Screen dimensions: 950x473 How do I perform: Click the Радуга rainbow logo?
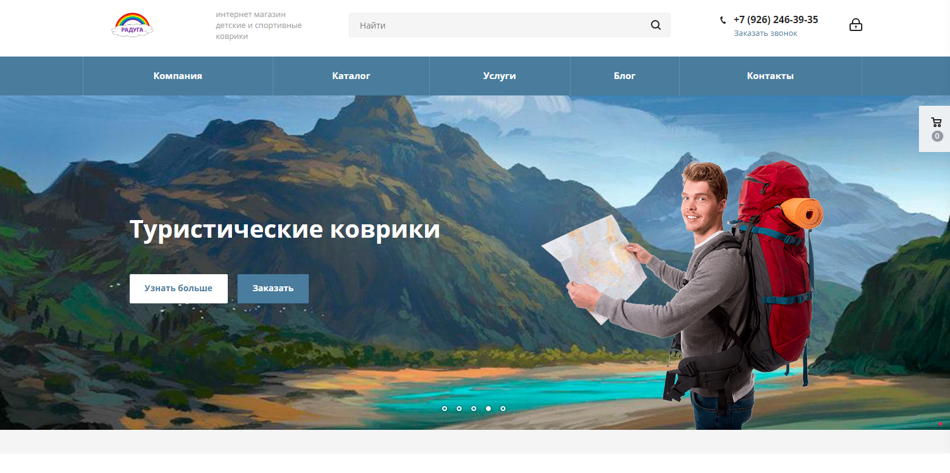point(132,25)
